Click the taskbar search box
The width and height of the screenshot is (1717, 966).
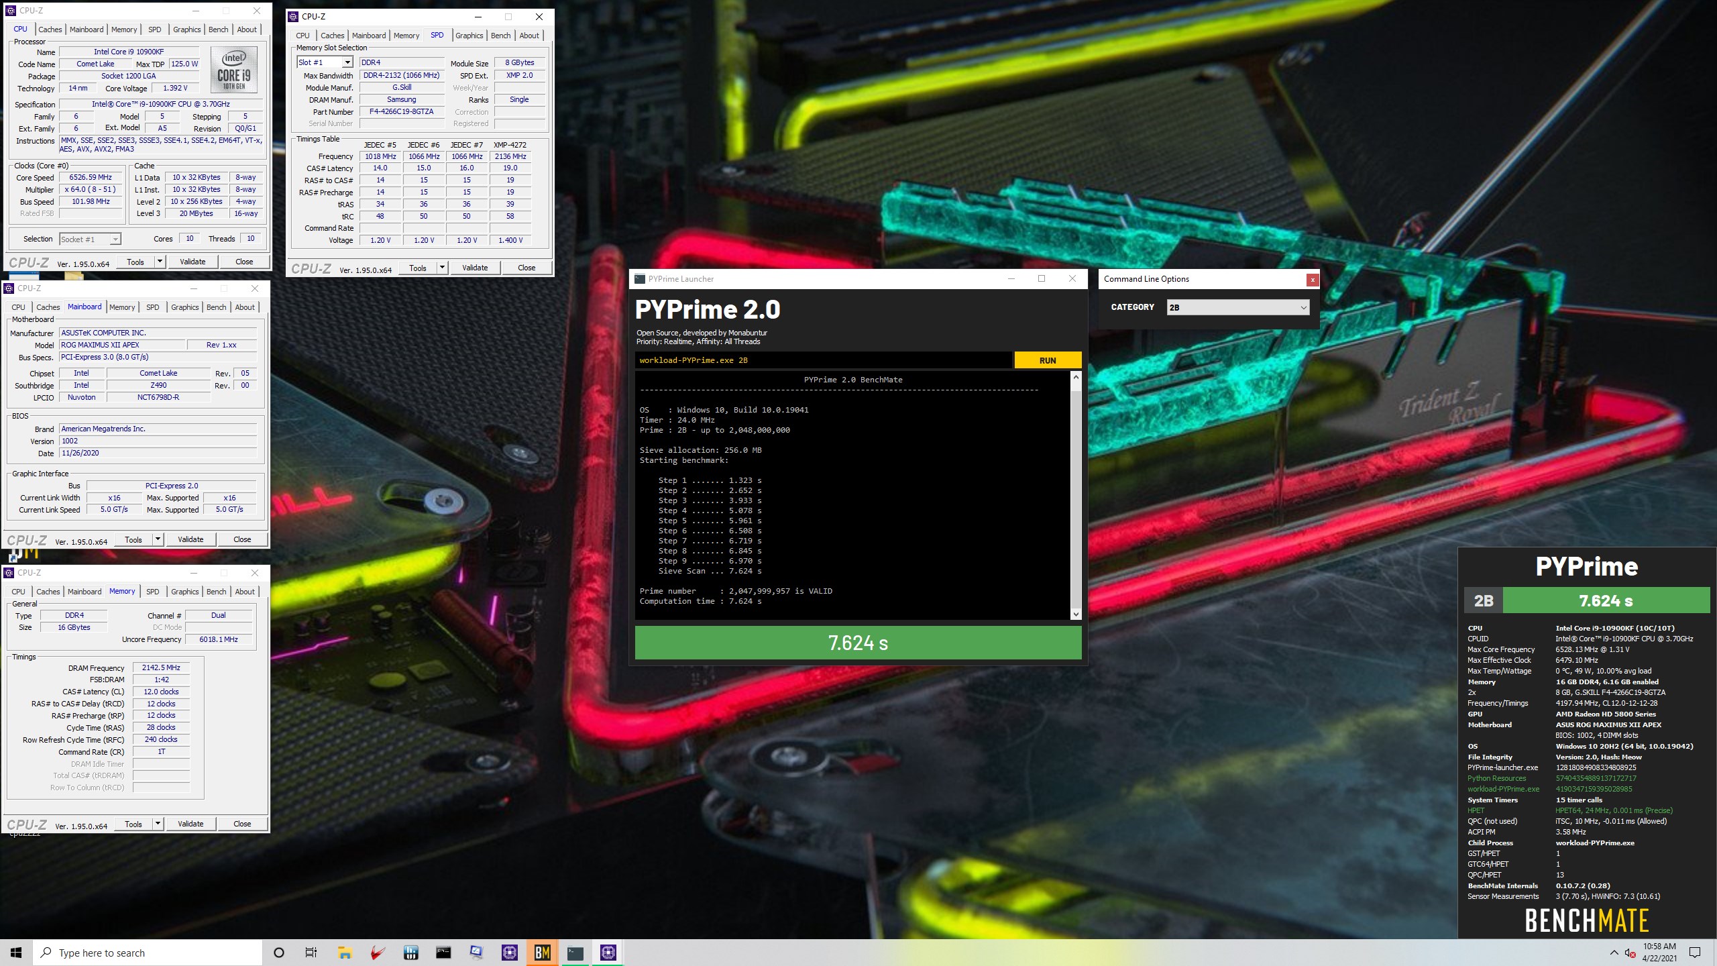pos(148,953)
